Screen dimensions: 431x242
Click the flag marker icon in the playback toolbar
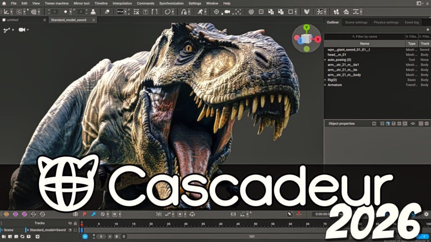coord(85,213)
